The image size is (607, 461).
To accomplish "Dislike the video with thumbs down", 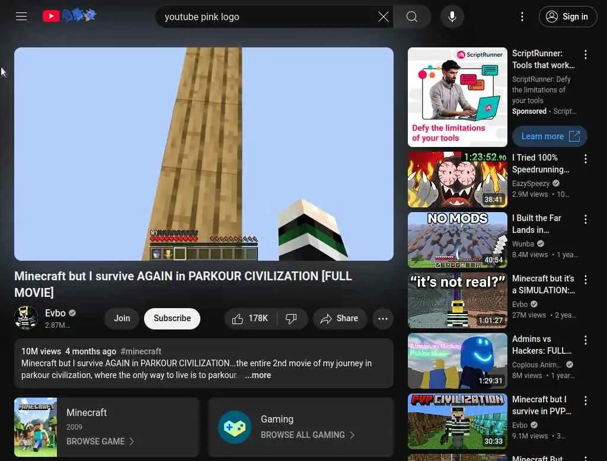I will (x=291, y=319).
